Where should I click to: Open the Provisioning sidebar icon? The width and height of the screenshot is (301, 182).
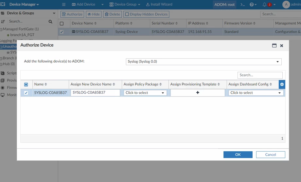(x=3, y=81)
